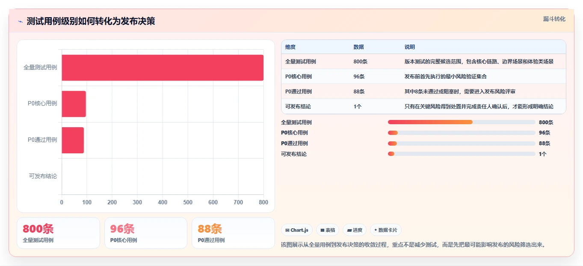Click the description 发布前首先执行的最小风险验证集合
This screenshot has width=583, height=266.
pos(446,77)
